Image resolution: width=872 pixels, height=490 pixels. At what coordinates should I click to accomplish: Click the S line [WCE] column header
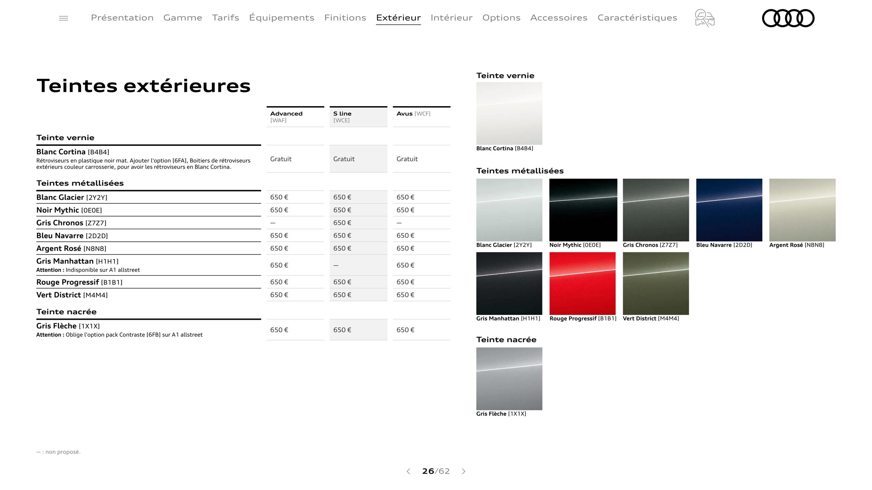[358, 117]
